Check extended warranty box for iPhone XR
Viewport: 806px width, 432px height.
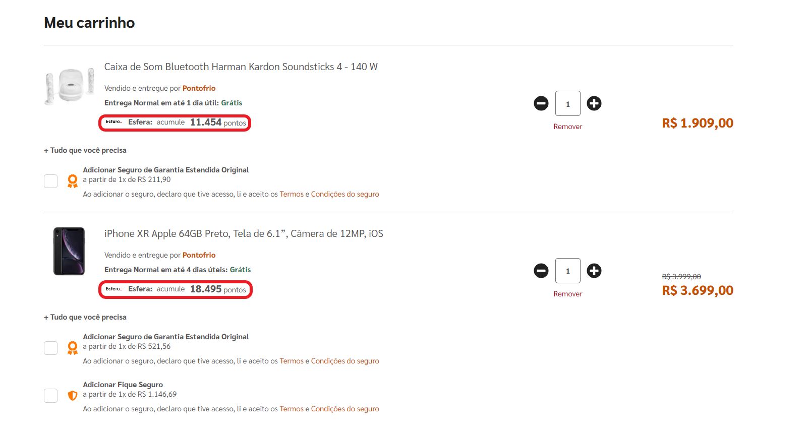[x=50, y=348]
